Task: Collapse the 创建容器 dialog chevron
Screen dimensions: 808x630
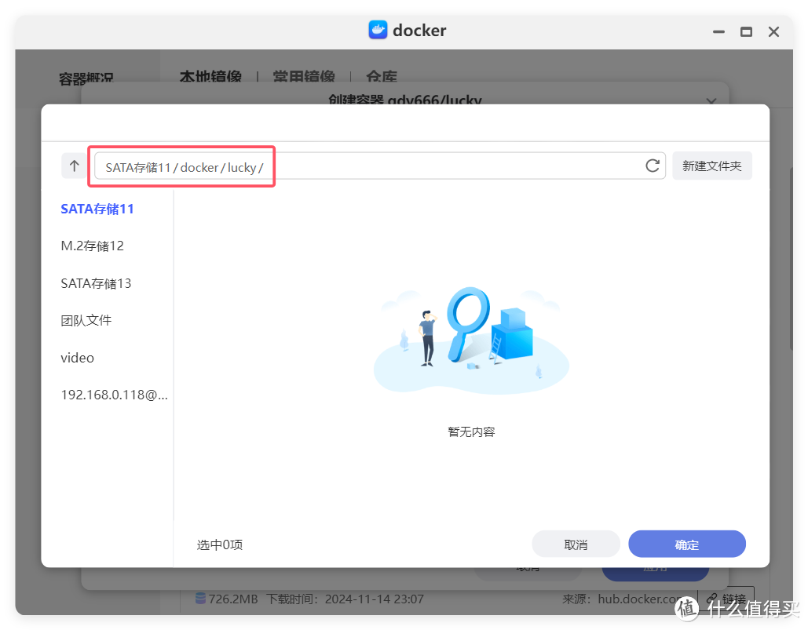Action: (x=711, y=101)
